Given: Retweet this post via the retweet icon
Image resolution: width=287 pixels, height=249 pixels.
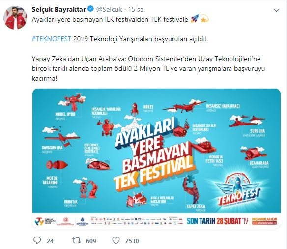Looking at the screenshot, I should (77, 240).
